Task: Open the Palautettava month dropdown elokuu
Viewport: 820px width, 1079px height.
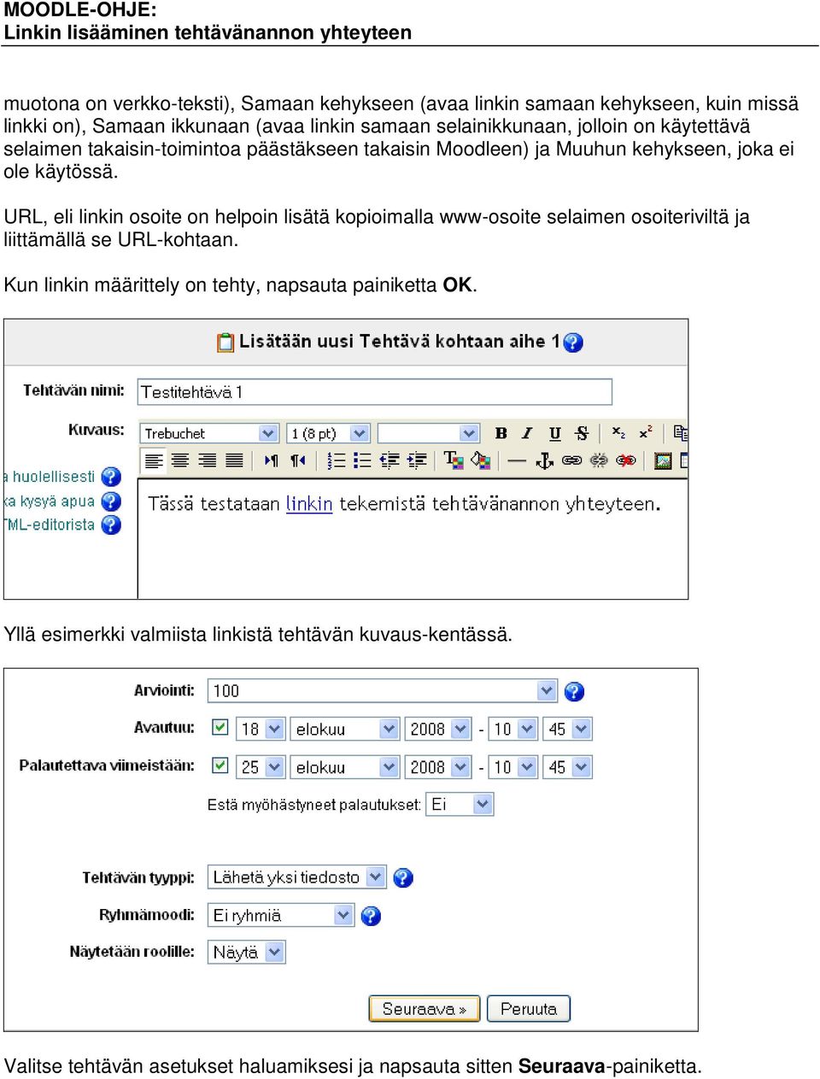Action: [x=344, y=766]
